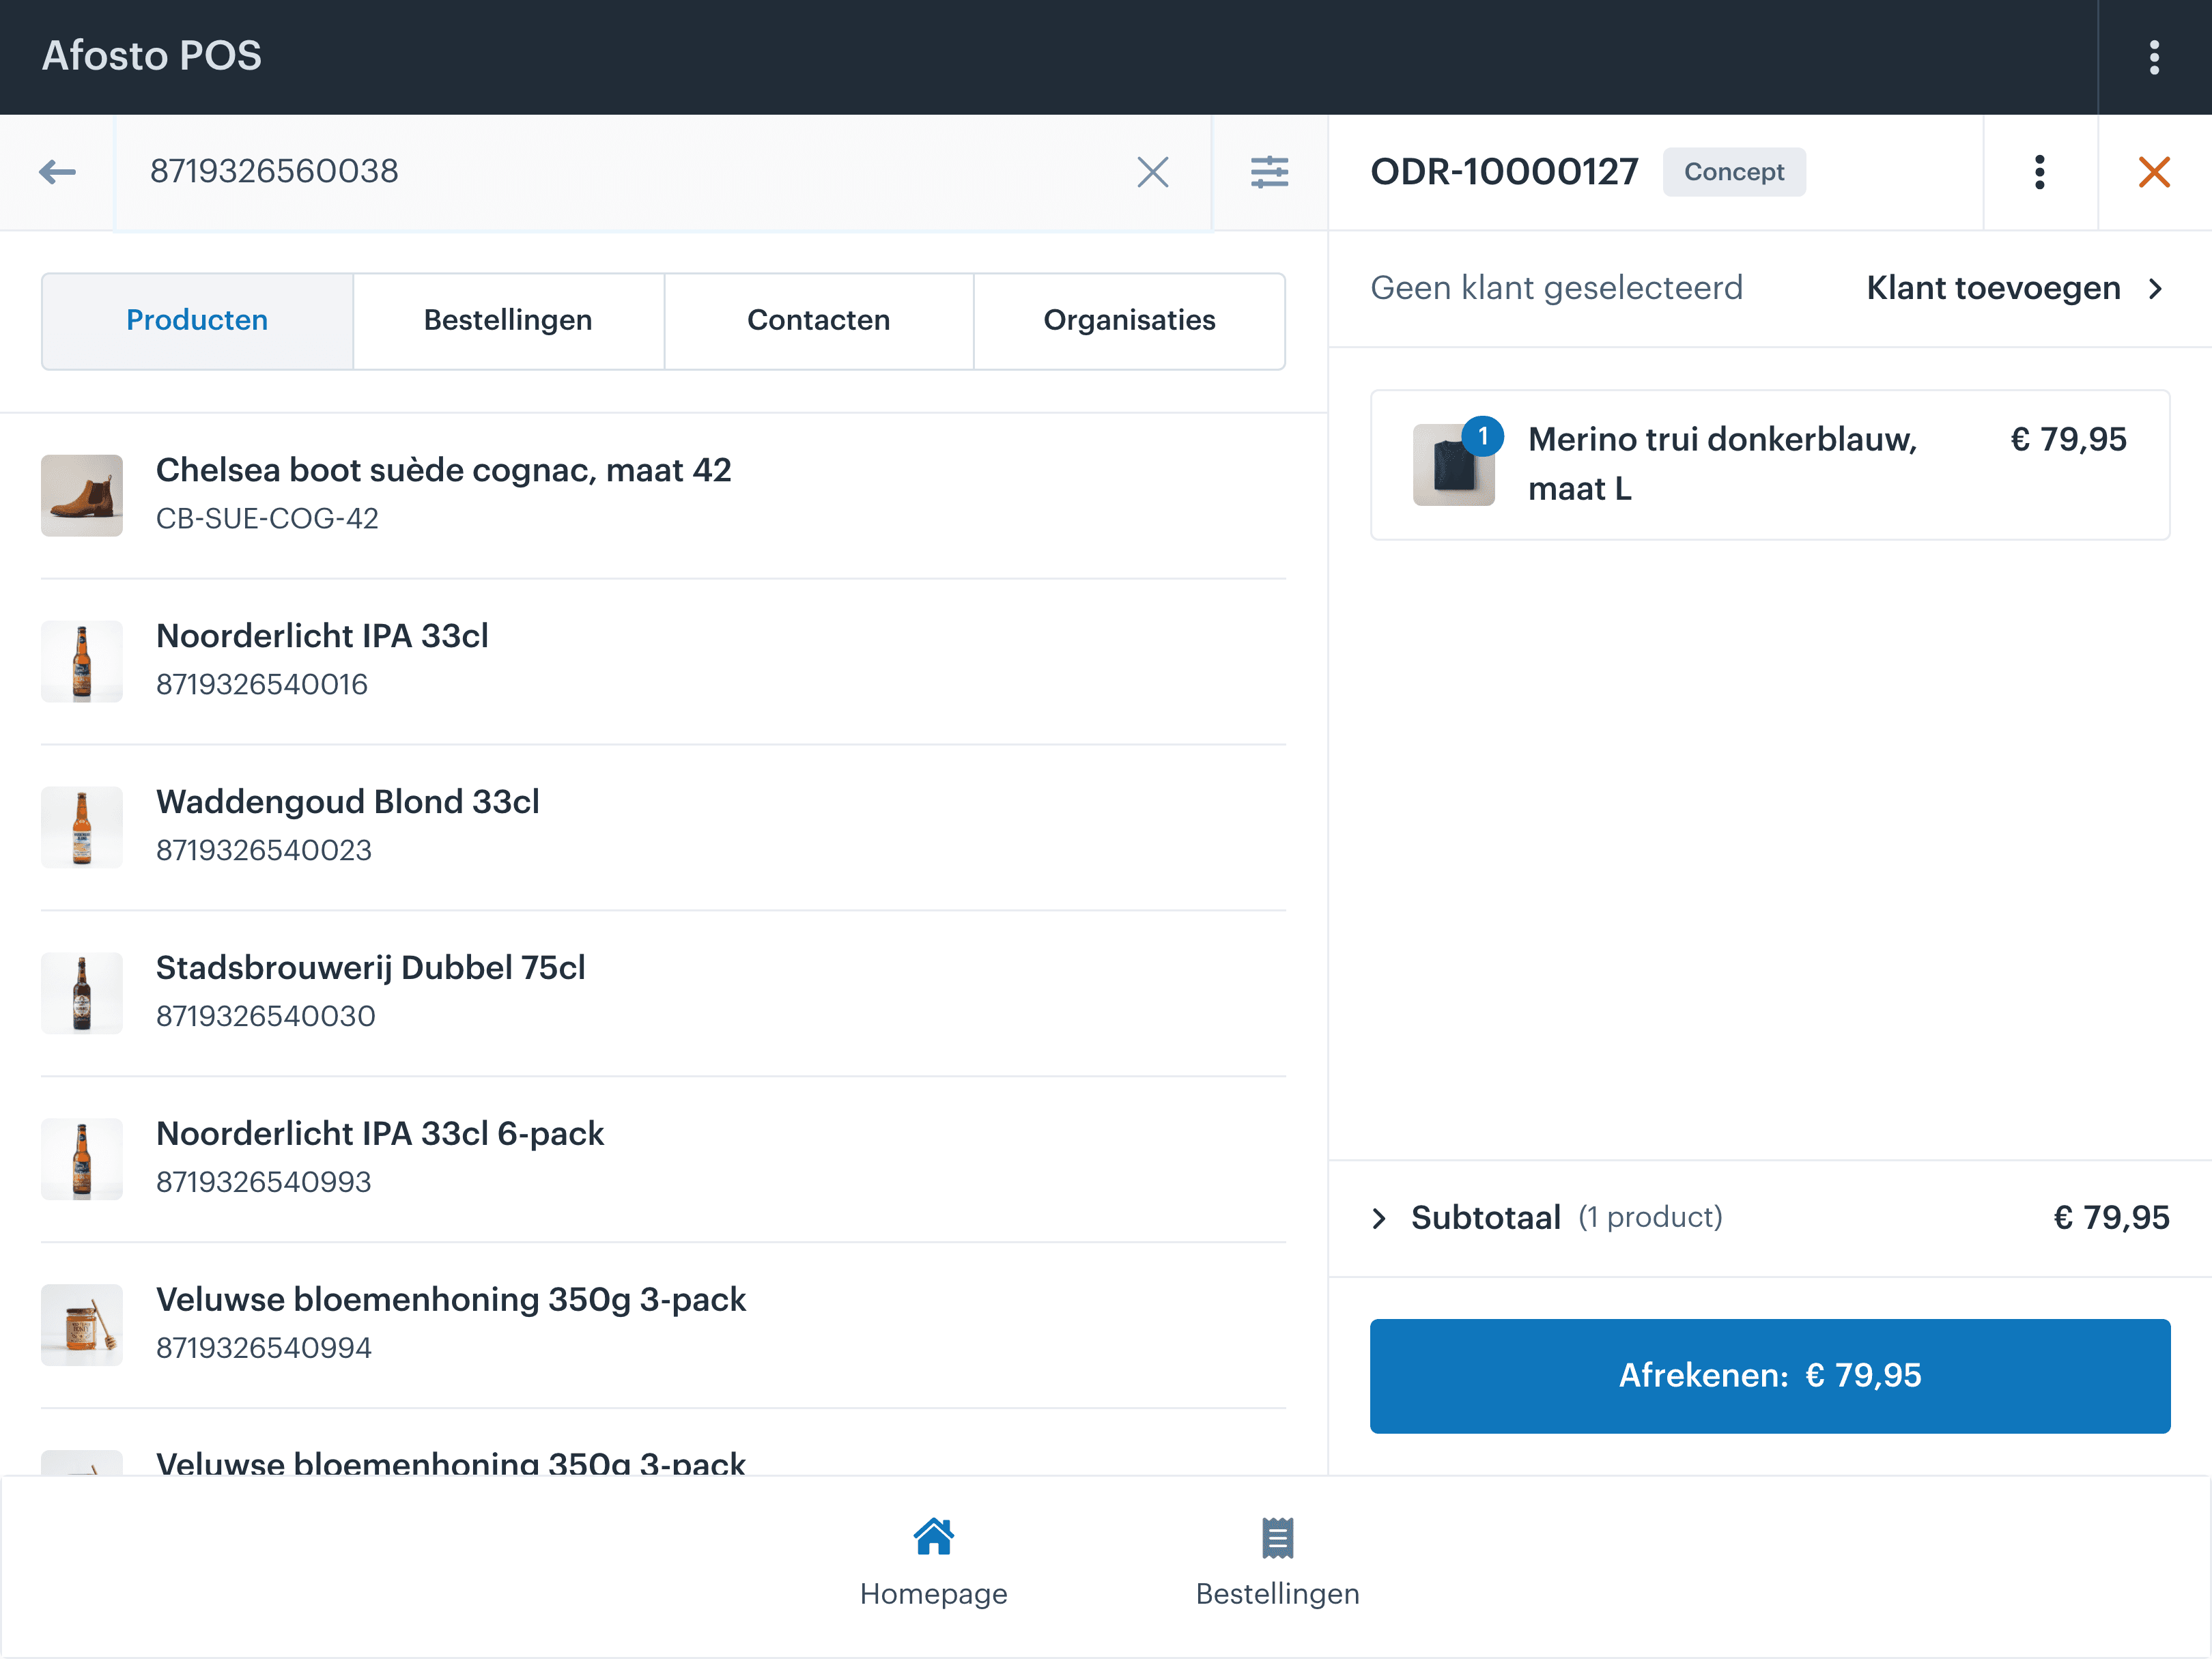Click Waddengoud Blond bottle thumbnail
Screen dimensions: 2212x1659
[x=82, y=828]
